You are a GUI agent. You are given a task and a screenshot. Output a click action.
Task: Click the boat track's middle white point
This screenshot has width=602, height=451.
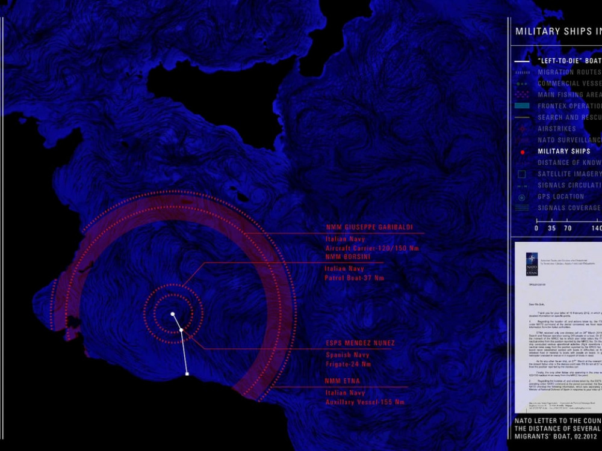[181, 330]
